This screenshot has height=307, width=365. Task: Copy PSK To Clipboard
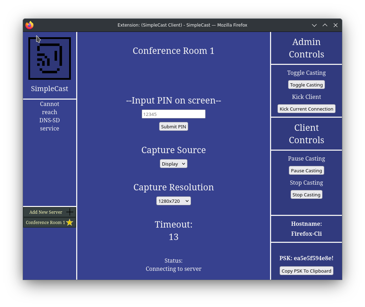coord(306,270)
